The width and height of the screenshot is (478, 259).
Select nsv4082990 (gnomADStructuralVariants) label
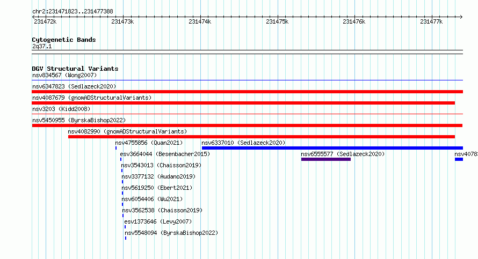pos(127,131)
